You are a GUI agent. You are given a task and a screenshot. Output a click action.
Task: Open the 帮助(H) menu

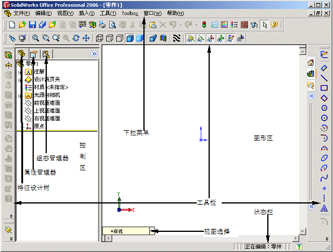click(175, 14)
